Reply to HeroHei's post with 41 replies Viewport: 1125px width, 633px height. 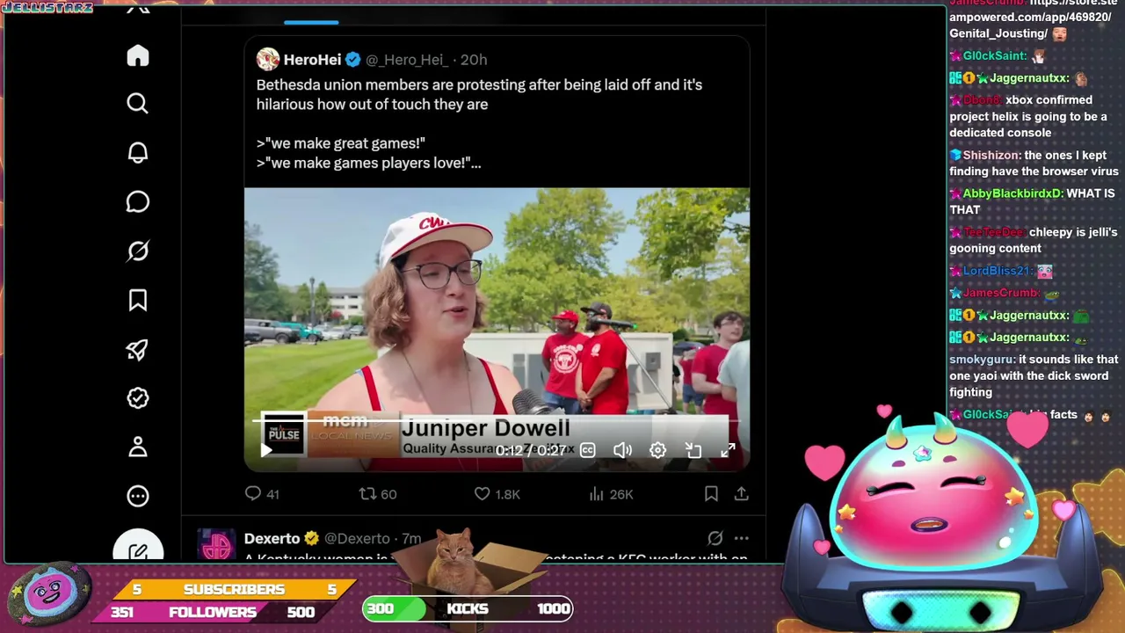coord(262,494)
